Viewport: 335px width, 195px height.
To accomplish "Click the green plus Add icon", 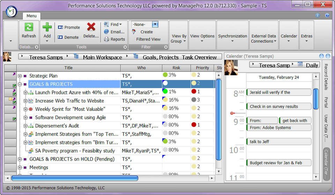I will coord(47,27).
